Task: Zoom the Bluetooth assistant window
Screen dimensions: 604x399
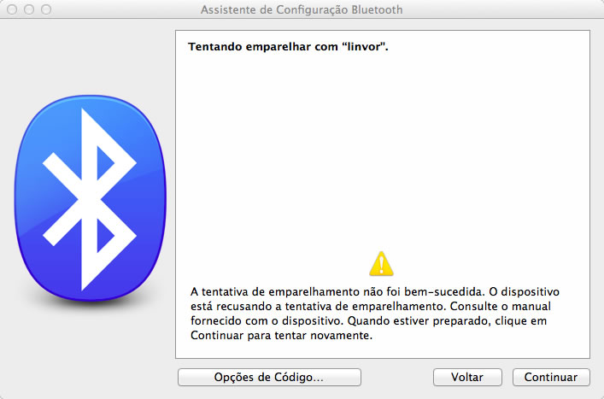Action: coord(46,9)
